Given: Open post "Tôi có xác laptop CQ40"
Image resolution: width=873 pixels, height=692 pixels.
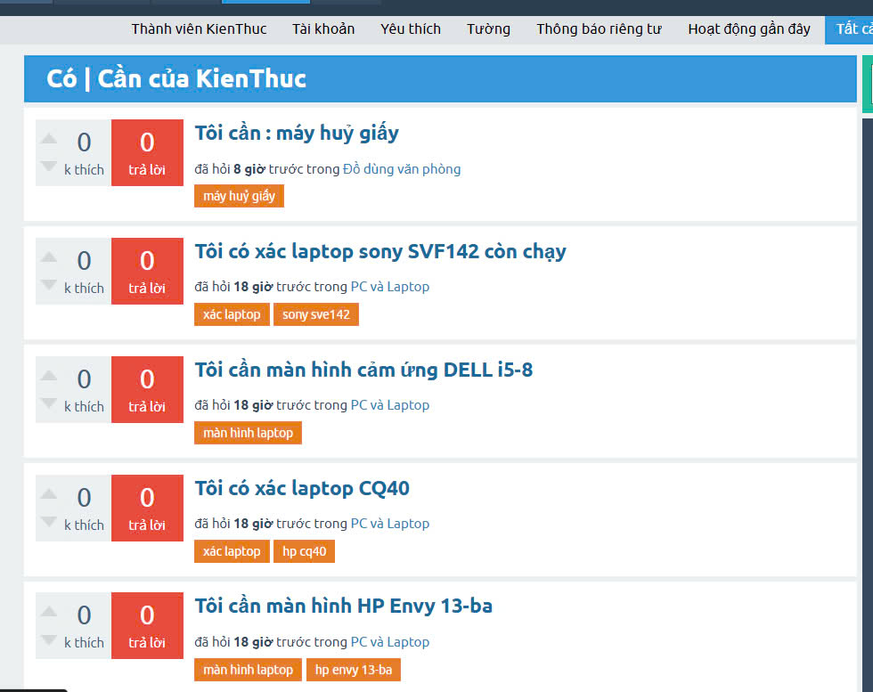Looking at the screenshot, I should pyautogui.click(x=302, y=488).
